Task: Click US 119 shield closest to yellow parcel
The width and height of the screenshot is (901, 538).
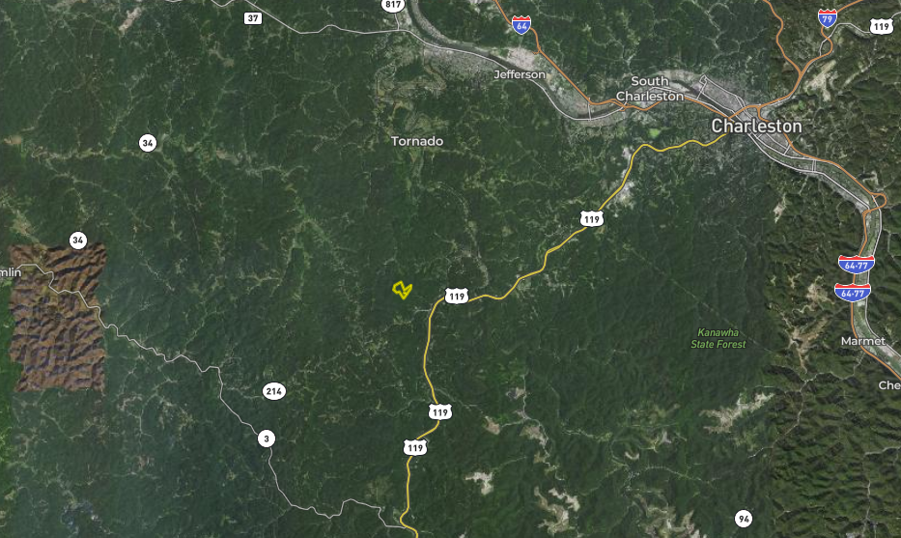Action: [x=457, y=296]
